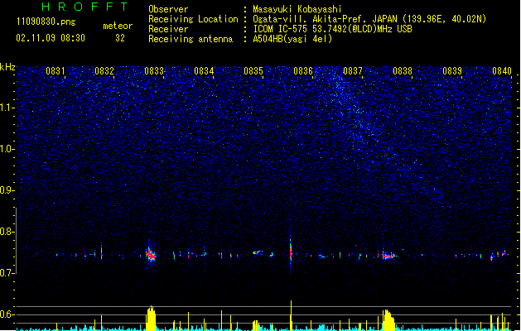The height and width of the screenshot is (331, 521).
Task: Click the yellow power peak below 0838
Action: [x=388, y=320]
